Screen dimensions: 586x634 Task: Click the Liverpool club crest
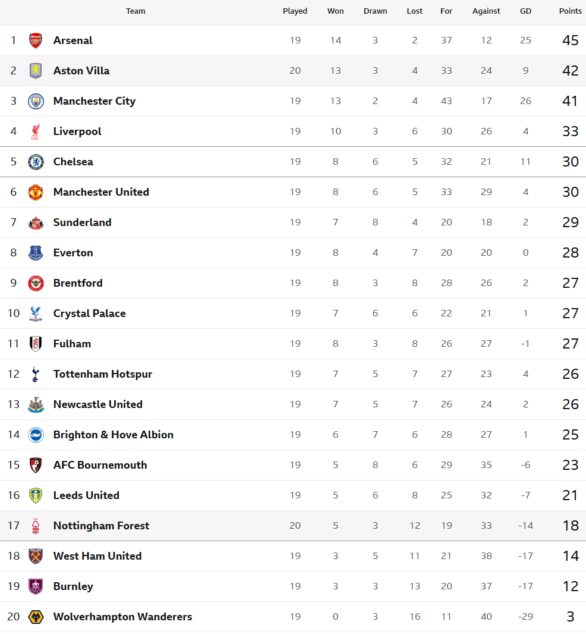pyautogui.click(x=36, y=131)
